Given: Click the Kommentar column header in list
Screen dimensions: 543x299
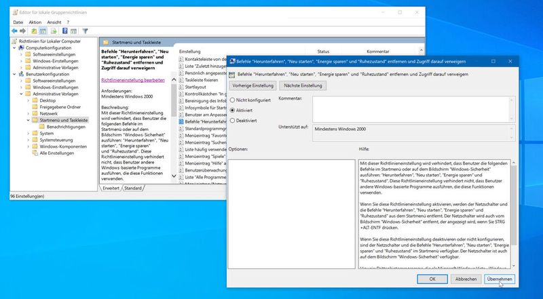Looking at the screenshot, I should 378,52.
